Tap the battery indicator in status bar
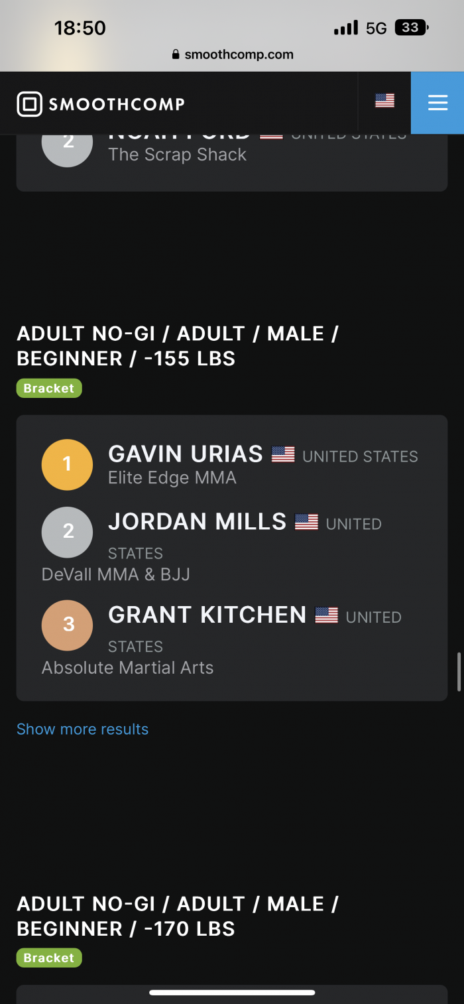Image resolution: width=464 pixels, height=1004 pixels. 412,28
